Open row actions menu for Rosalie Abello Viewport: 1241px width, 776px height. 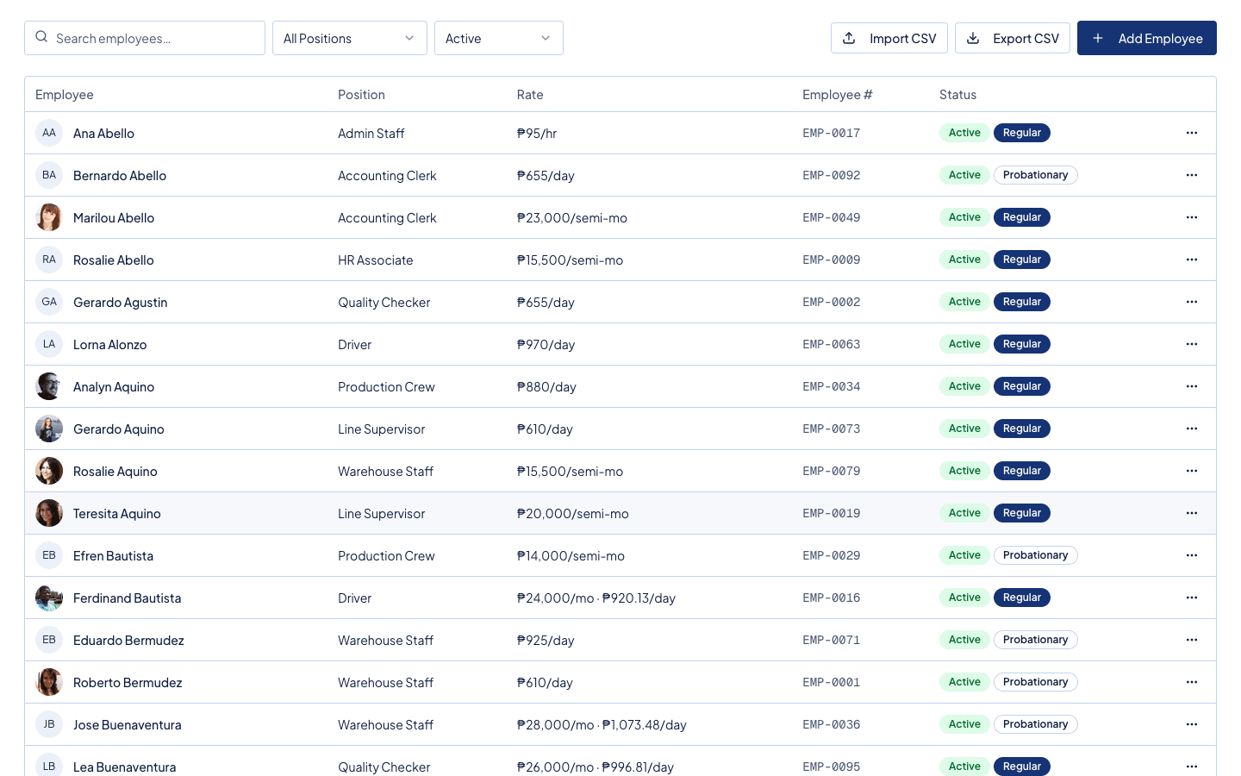[x=1192, y=260]
